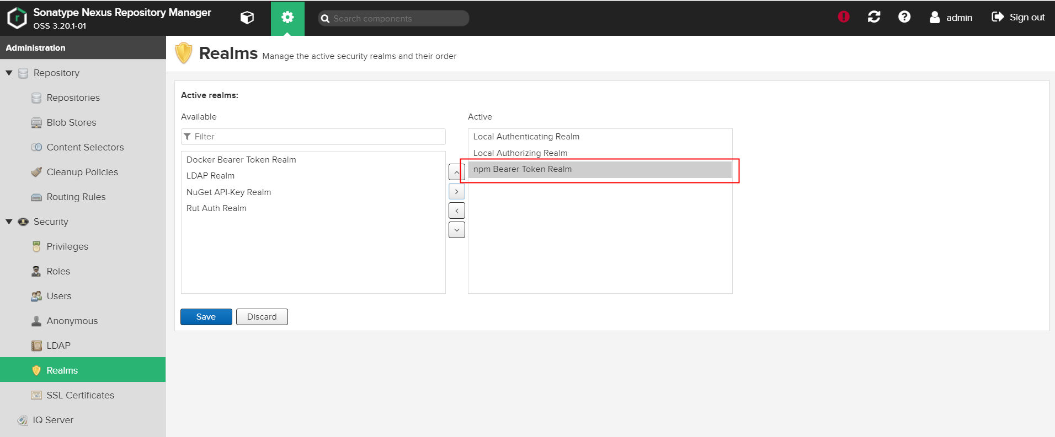Click the Content Selectors icon
This screenshot has height=437, width=1055.
[x=36, y=147]
